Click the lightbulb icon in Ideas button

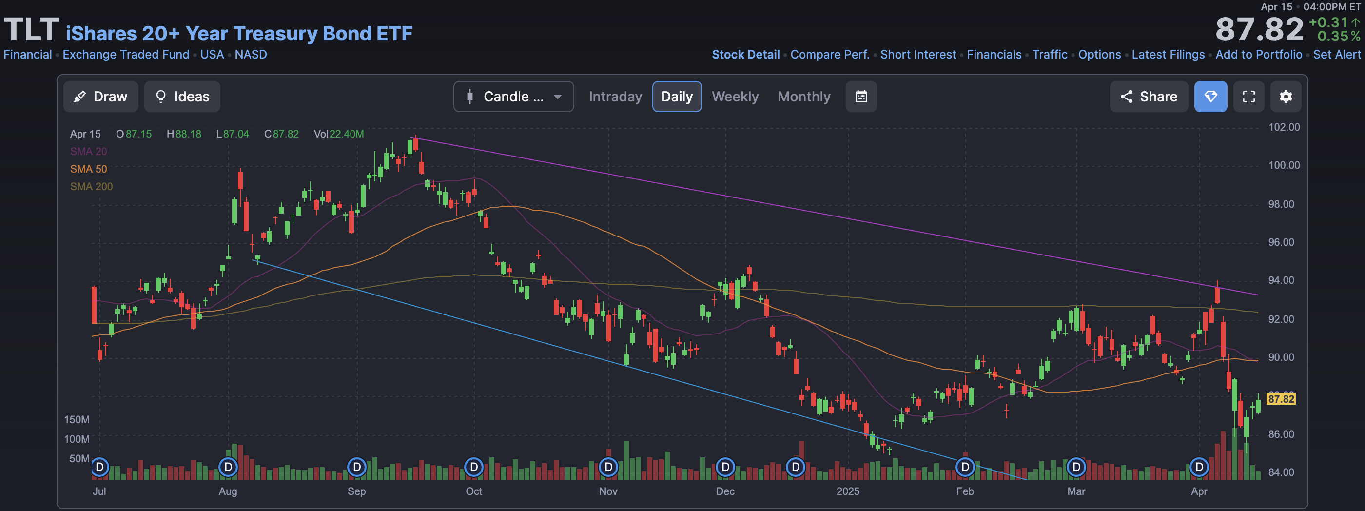tap(160, 97)
